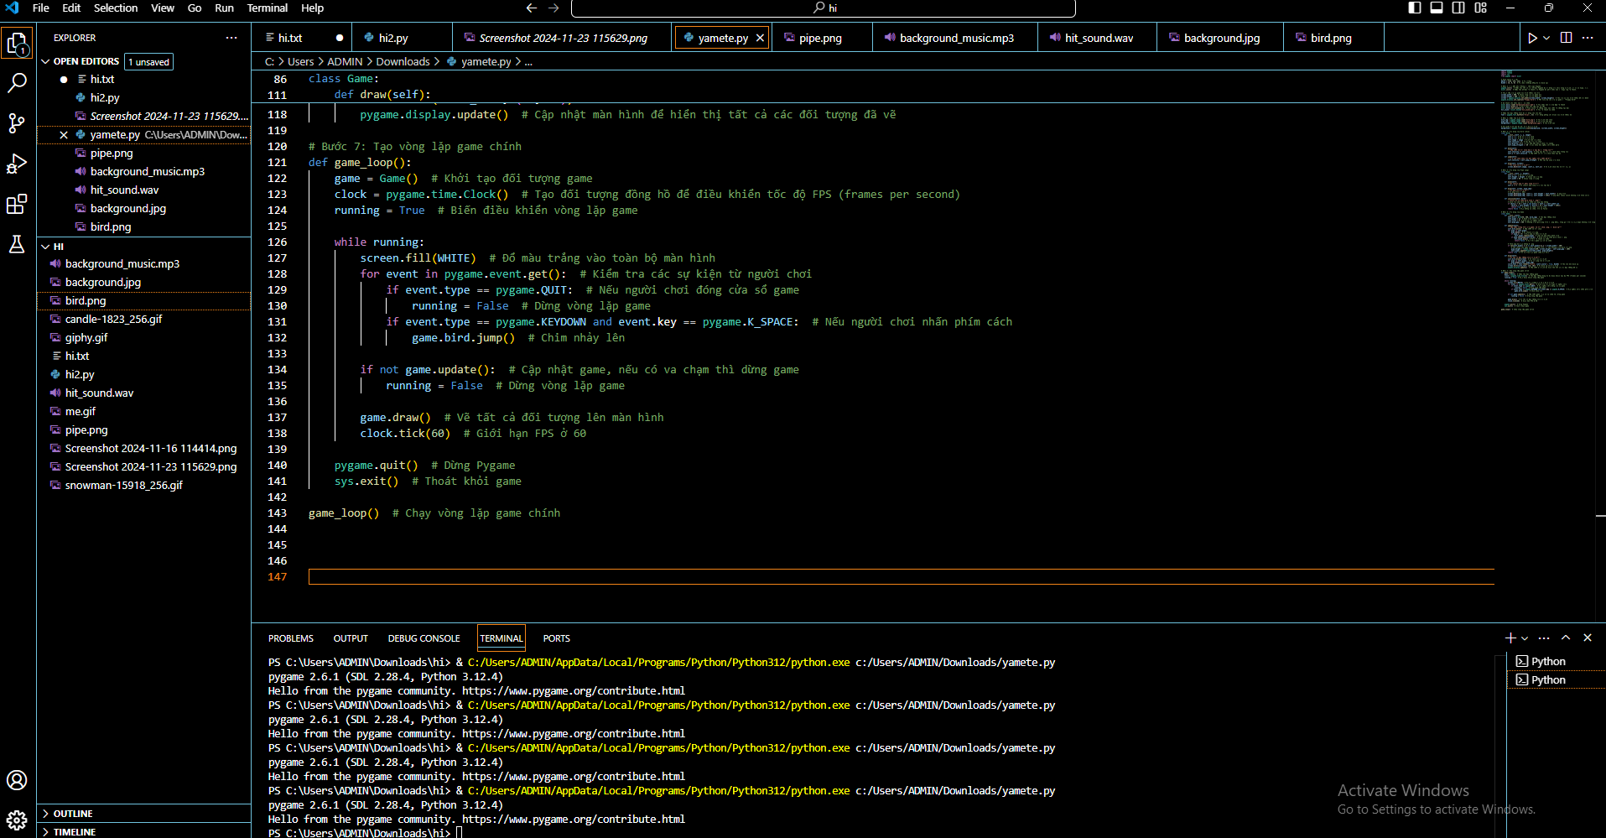Open the run options dropdown arrow beside play
This screenshot has width=1606, height=838.
pos(1546,38)
